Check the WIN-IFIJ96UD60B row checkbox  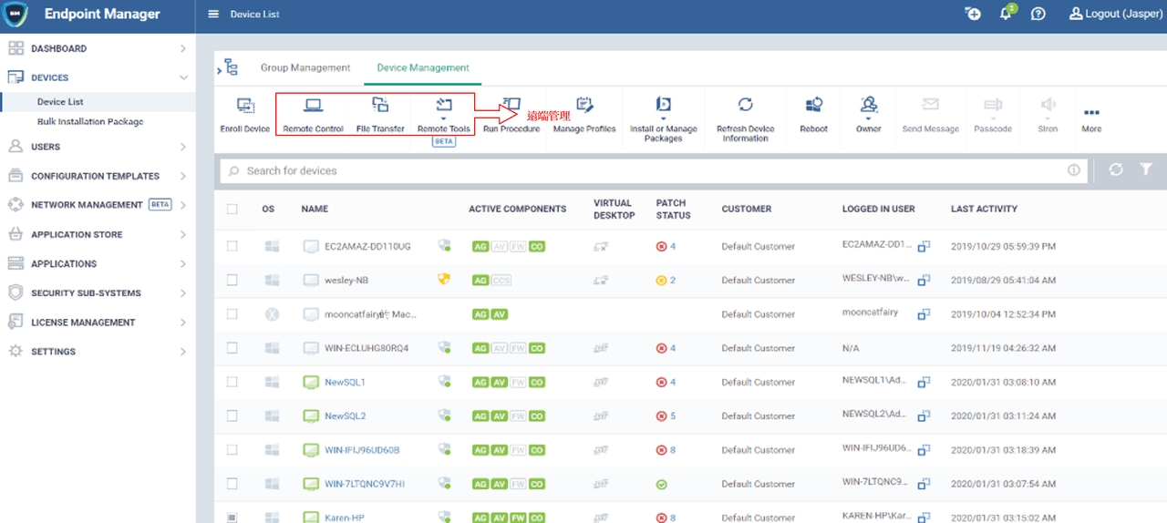click(232, 449)
